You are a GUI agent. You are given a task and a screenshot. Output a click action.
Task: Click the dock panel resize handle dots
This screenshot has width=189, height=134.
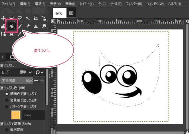[x=50, y=76]
